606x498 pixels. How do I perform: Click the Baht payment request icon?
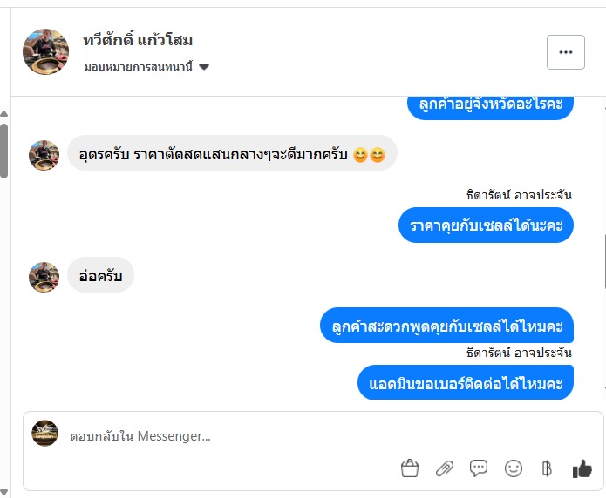(x=547, y=468)
